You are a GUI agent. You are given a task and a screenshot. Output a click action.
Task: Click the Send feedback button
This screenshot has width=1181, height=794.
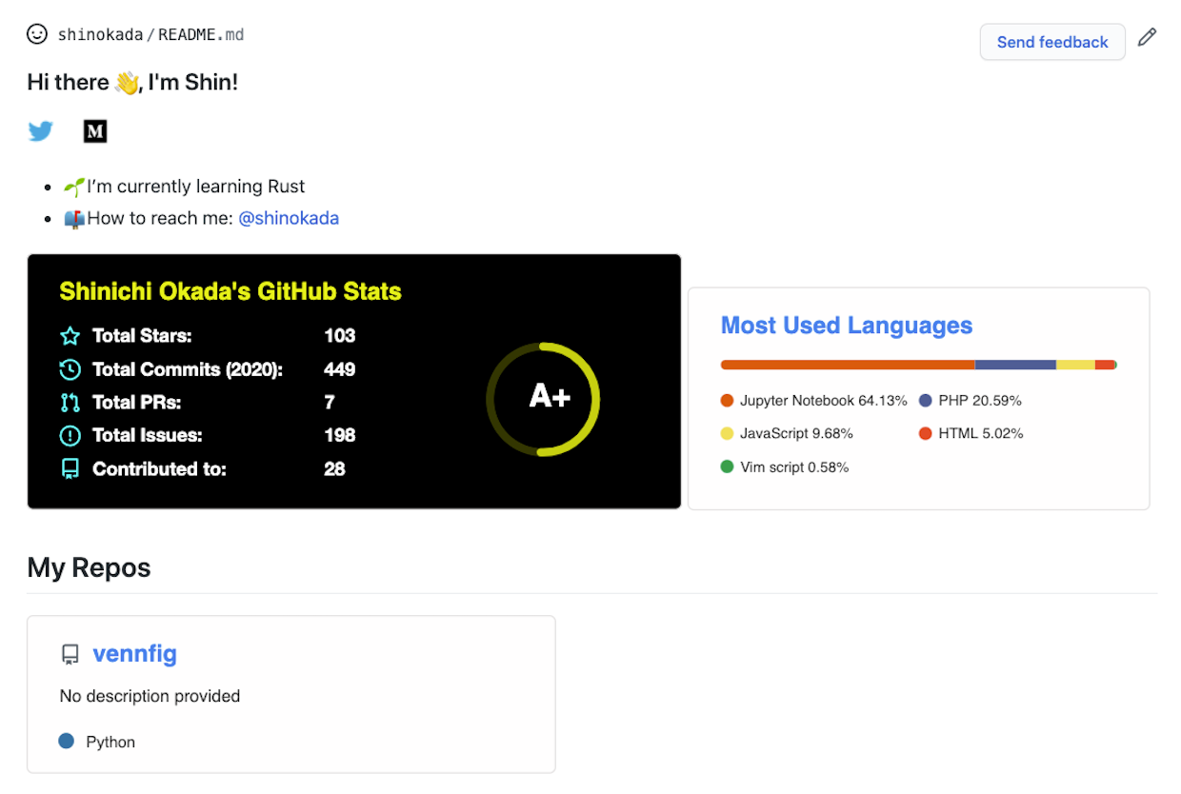tap(1052, 42)
